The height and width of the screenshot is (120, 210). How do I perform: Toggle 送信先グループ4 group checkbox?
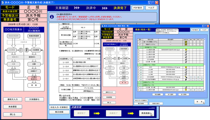(141, 85)
